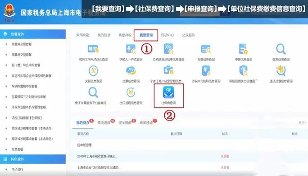The width and height of the screenshot is (308, 176).
Task: Open 车辆购置税申报套餐 in sidebar
Action: pos(24,86)
